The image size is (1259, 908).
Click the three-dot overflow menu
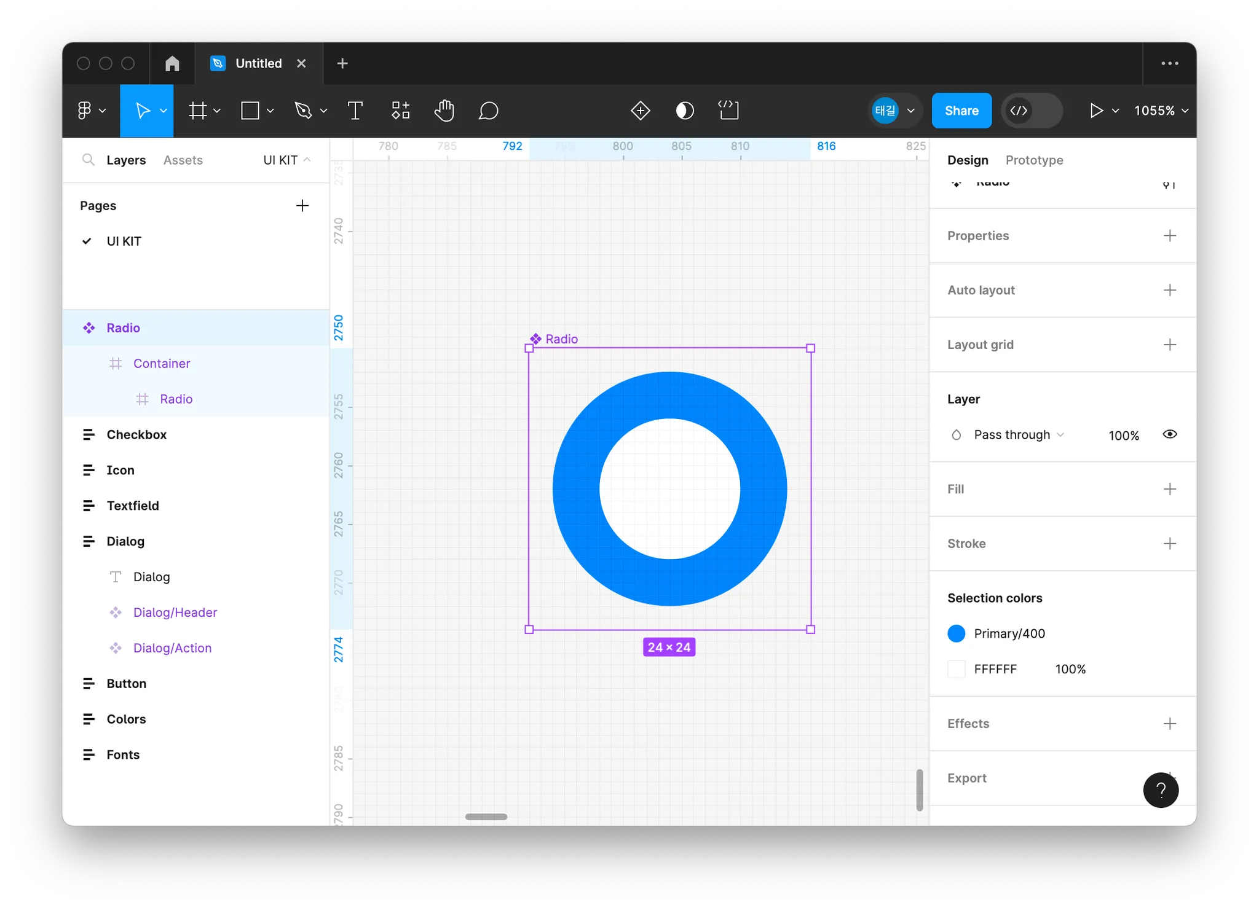click(1170, 63)
